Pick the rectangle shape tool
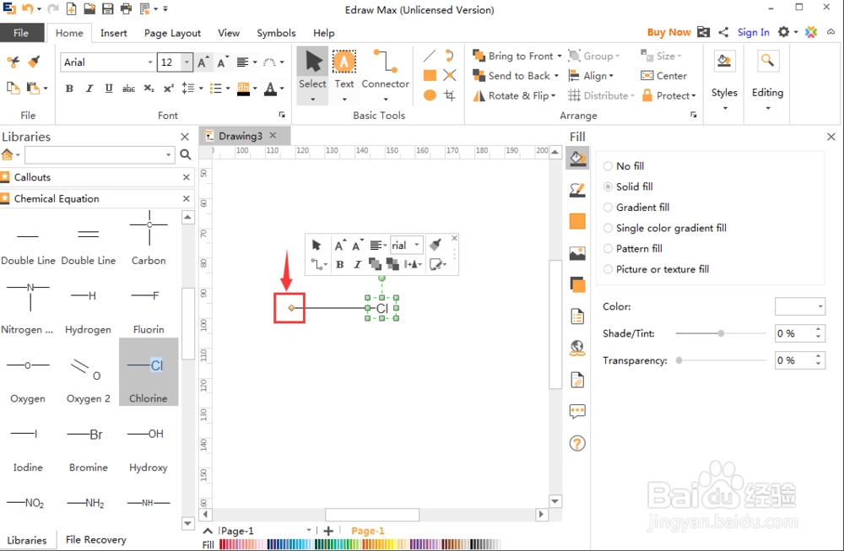Viewport: 844px width, 551px height. pos(430,75)
